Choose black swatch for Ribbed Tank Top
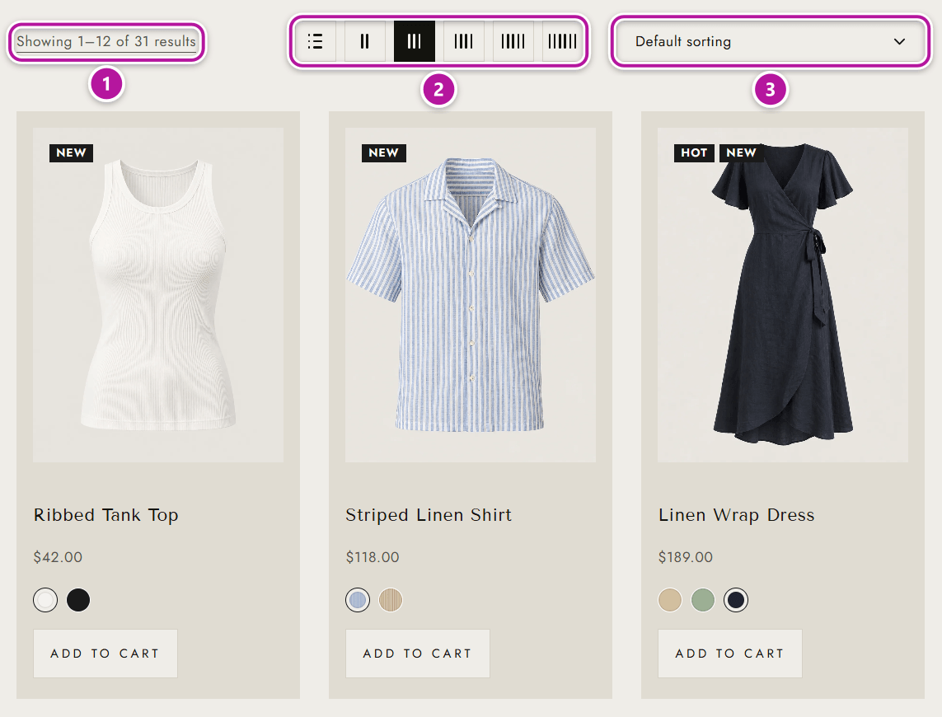This screenshot has height=717, width=942. (x=78, y=600)
